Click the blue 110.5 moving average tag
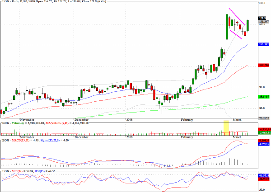The height and width of the screenshot is (193, 271). point(264,44)
